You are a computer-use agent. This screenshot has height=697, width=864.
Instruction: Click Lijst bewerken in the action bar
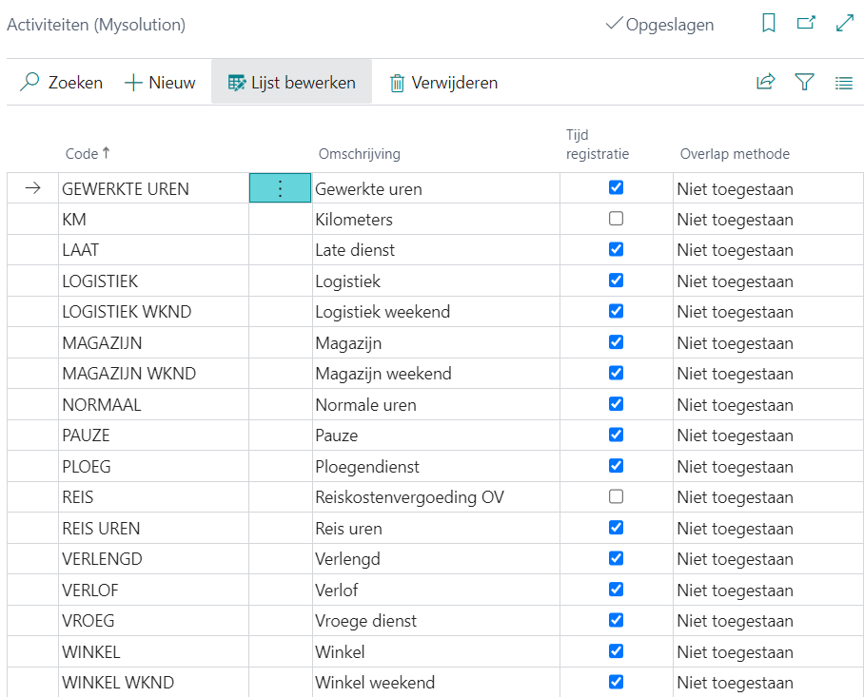[x=291, y=83]
